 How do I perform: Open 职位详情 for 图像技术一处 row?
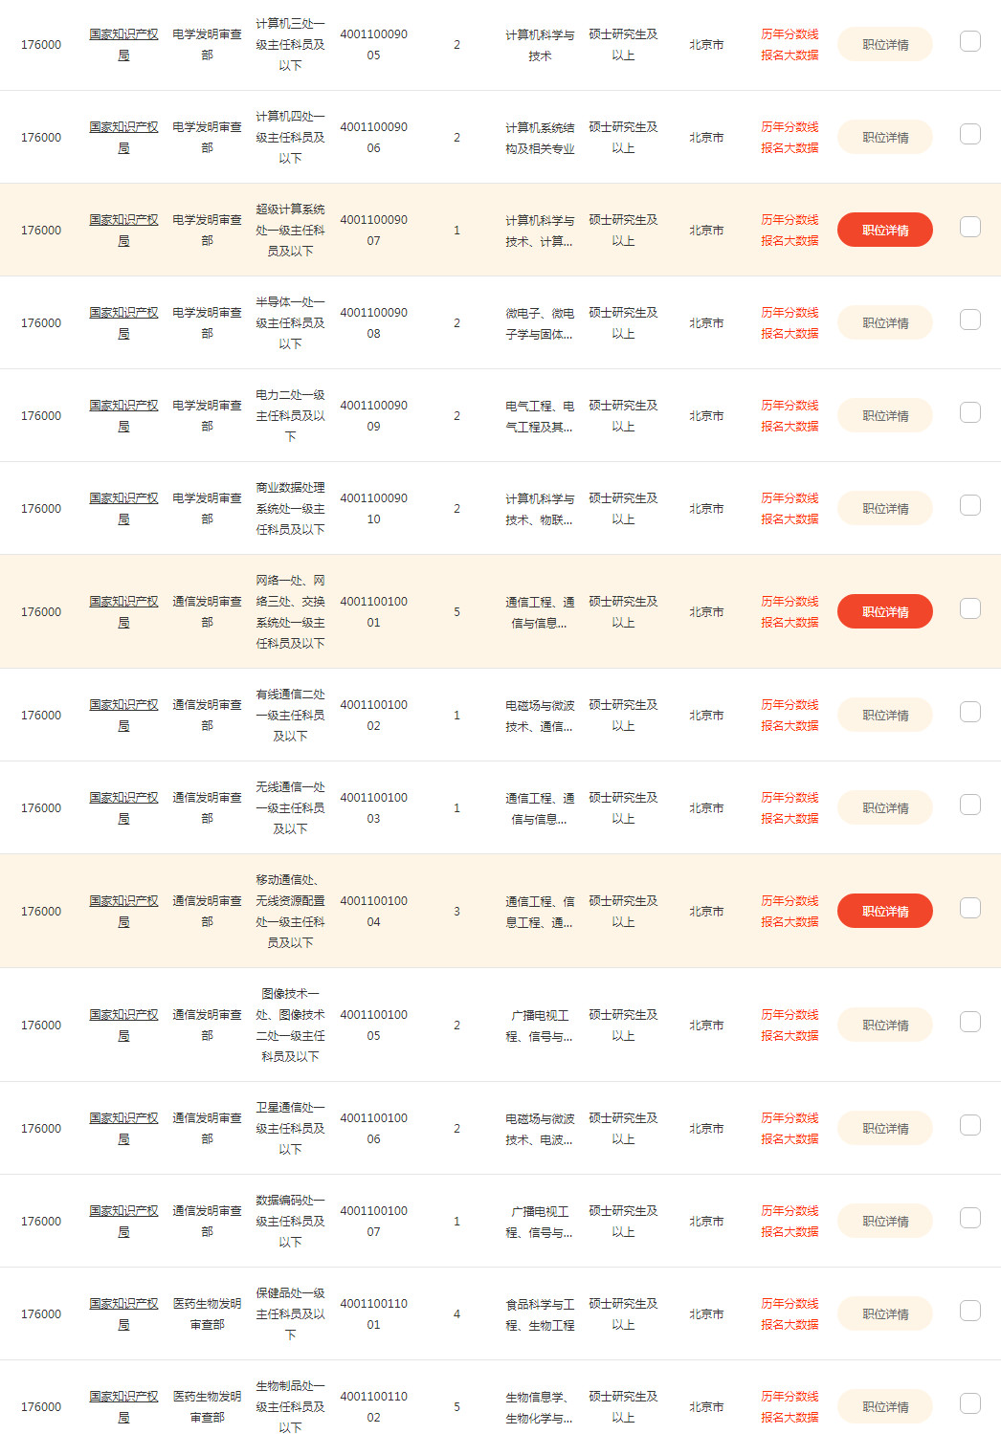pos(885,1025)
